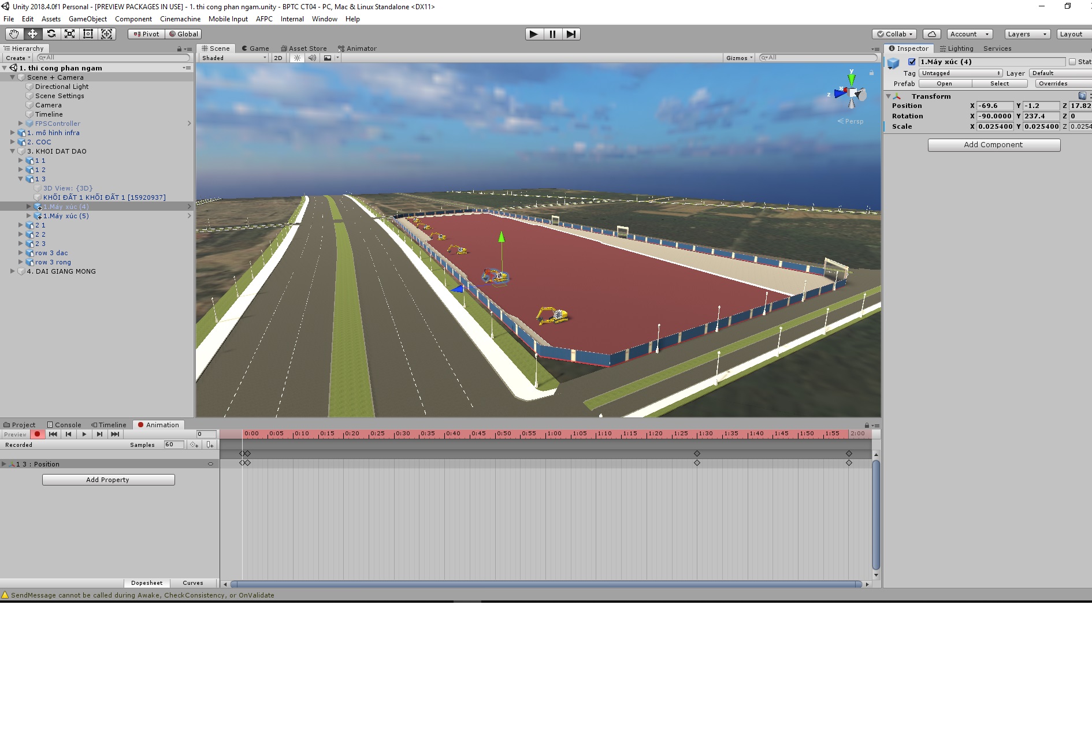The width and height of the screenshot is (1092, 739).
Task: Switch to the Game tab
Action: [x=255, y=48]
